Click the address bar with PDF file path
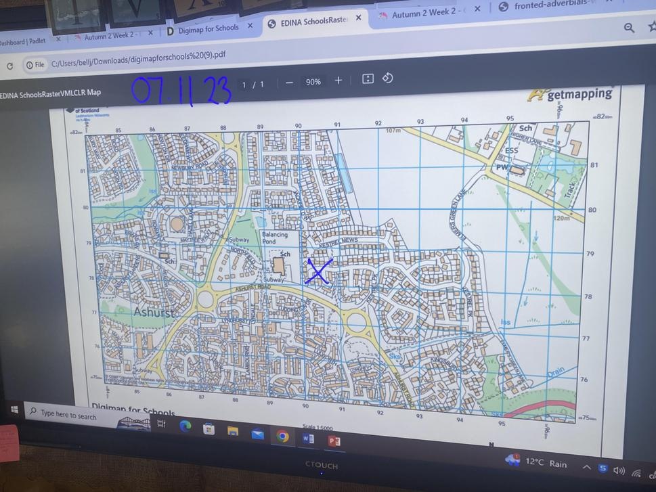The image size is (656, 492). pyautogui.click(x=138, y=60)
